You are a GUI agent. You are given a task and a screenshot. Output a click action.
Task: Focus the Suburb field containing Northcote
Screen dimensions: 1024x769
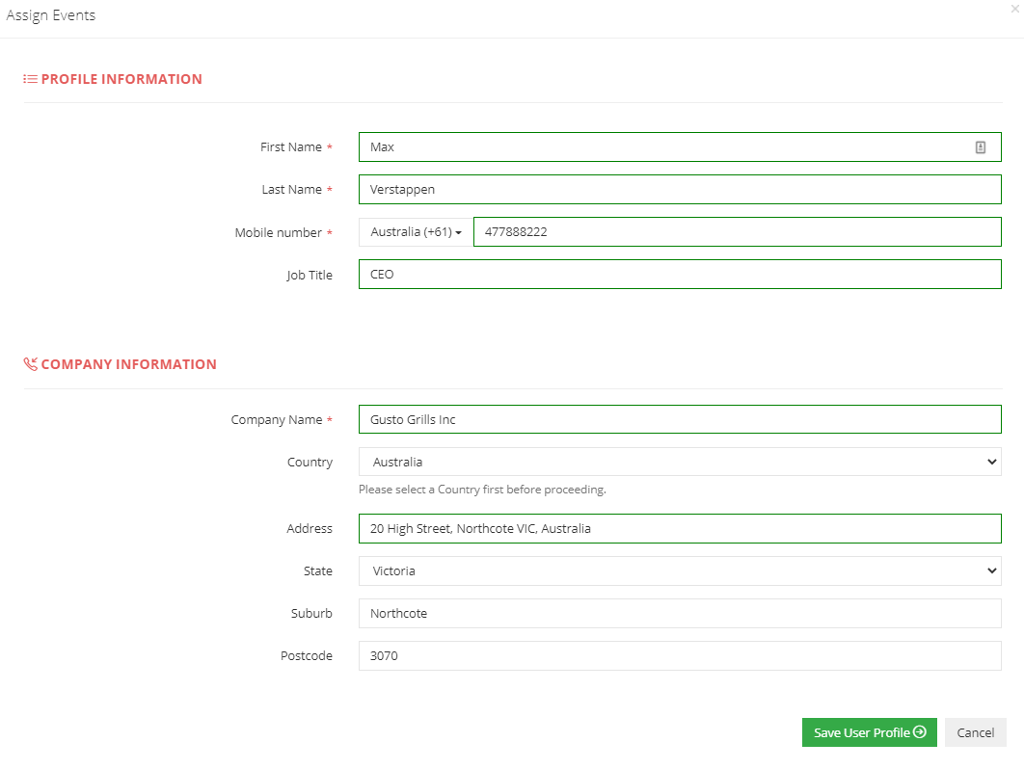pos(680,613)
